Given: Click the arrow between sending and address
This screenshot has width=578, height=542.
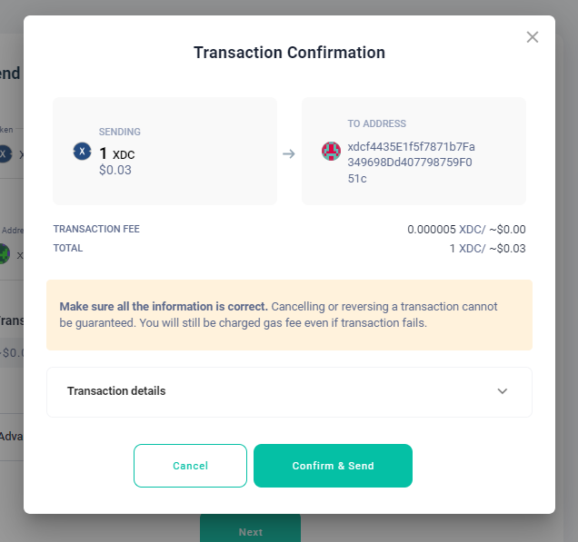Looking at the screenshot, I should pos(289,154).
